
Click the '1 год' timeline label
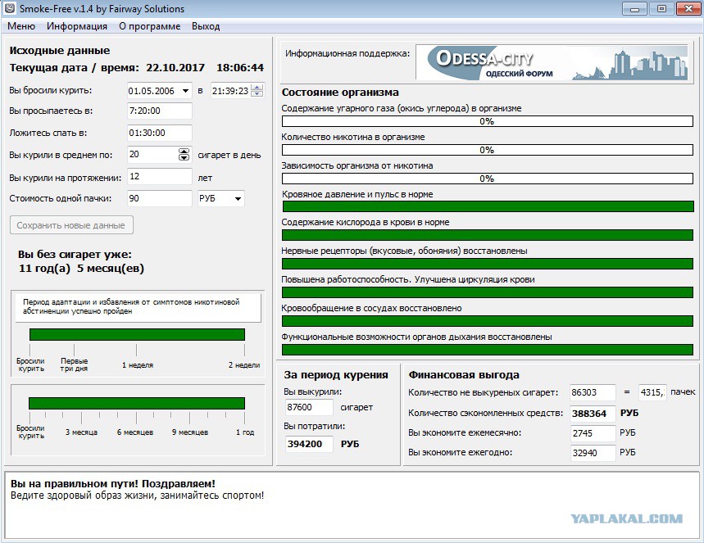(x=245, y=432)
